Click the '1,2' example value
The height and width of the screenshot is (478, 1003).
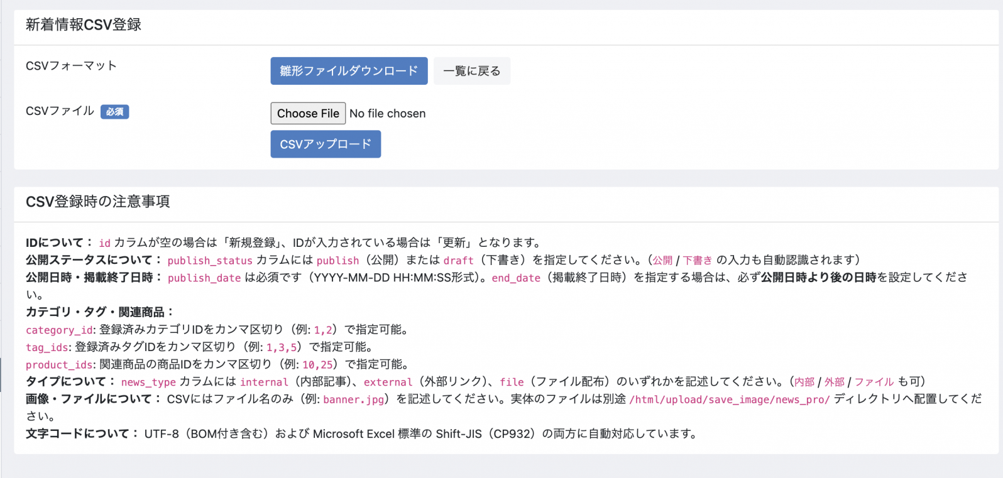[x=324, y=330]
